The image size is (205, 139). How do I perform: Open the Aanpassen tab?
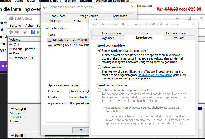point(120,16)
